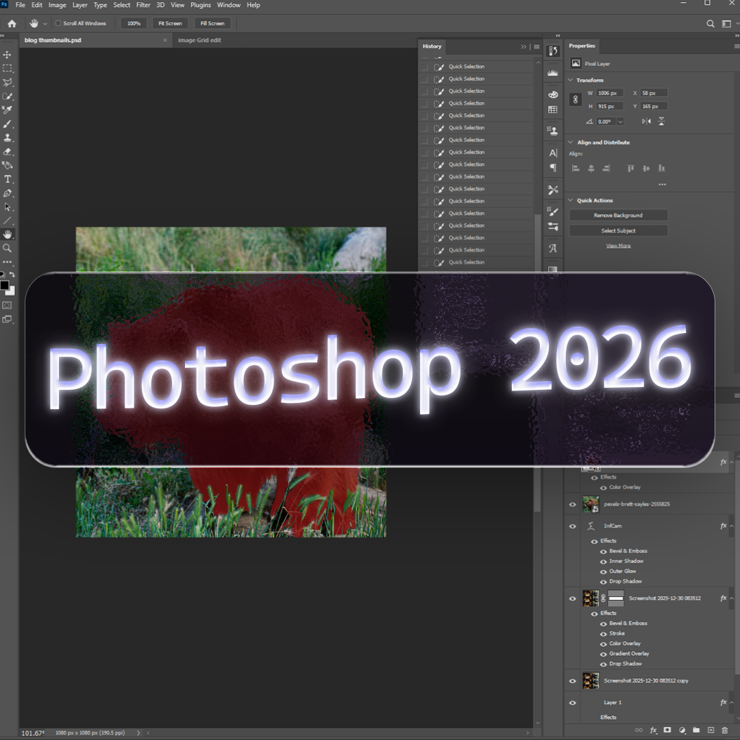Enable the Scroll All Windows checkbox

pos(58,23)
